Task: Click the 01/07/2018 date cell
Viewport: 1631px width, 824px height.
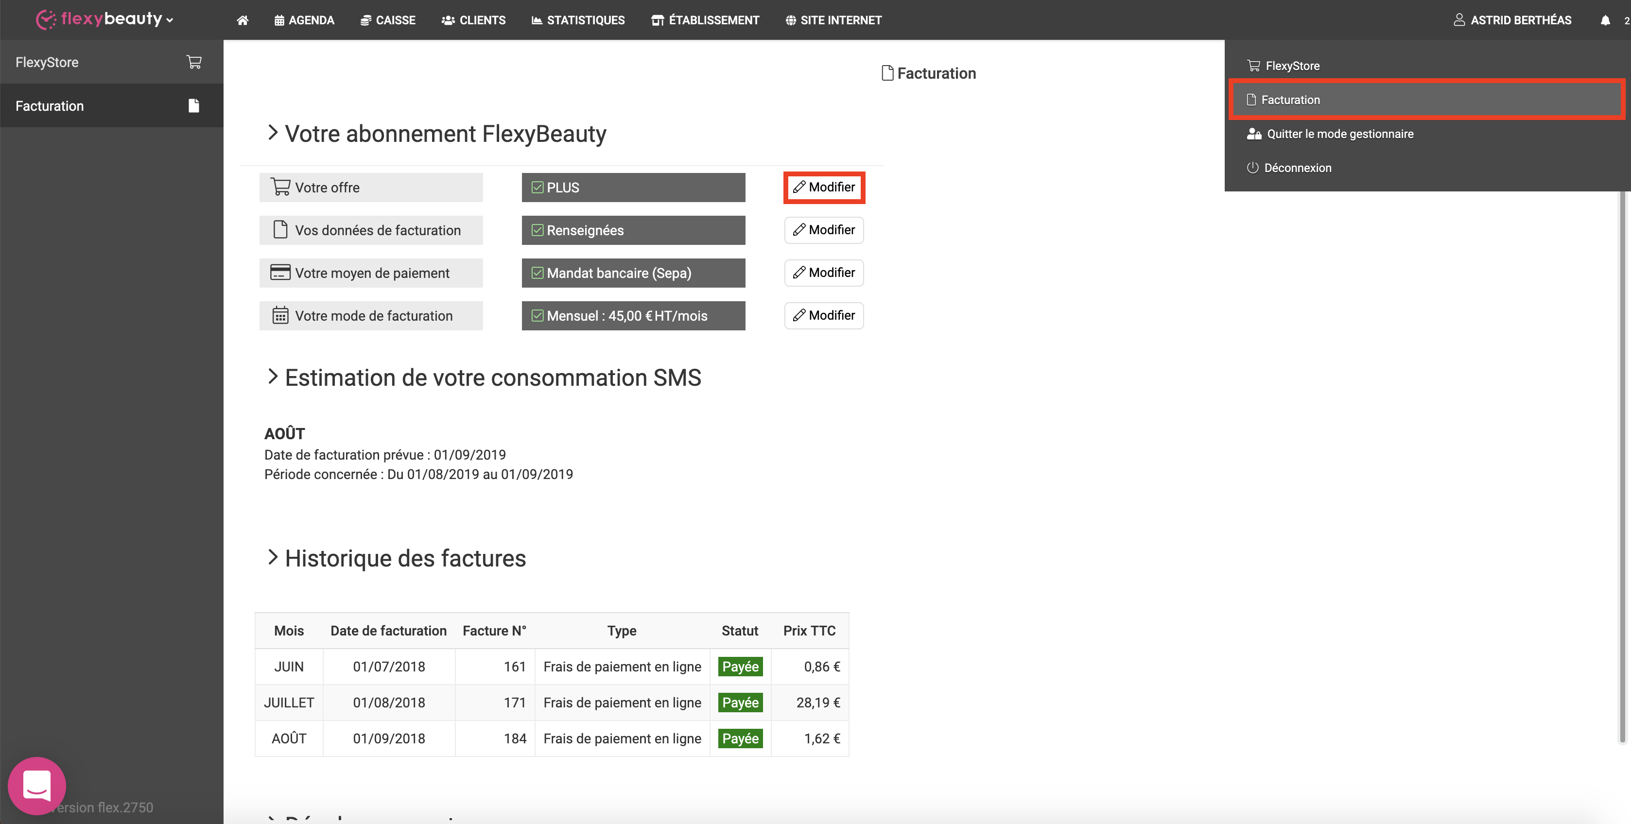Action: (x=389, y=667)
